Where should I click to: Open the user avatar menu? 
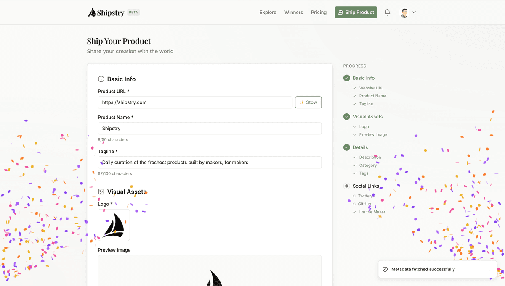point(404,13)
